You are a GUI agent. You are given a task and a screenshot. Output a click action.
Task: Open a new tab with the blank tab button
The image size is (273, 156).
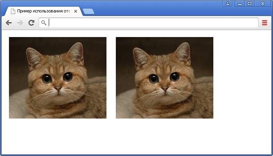tap(89, 11)
